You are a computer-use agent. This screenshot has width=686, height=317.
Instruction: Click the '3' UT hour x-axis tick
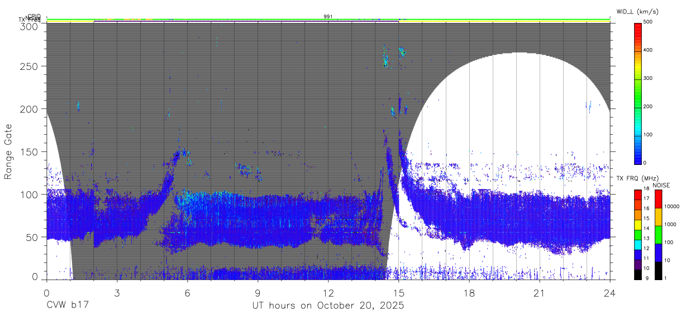(117, 294)
